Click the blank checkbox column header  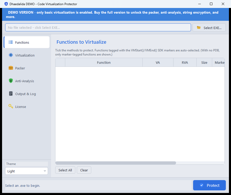coord(60,62)
